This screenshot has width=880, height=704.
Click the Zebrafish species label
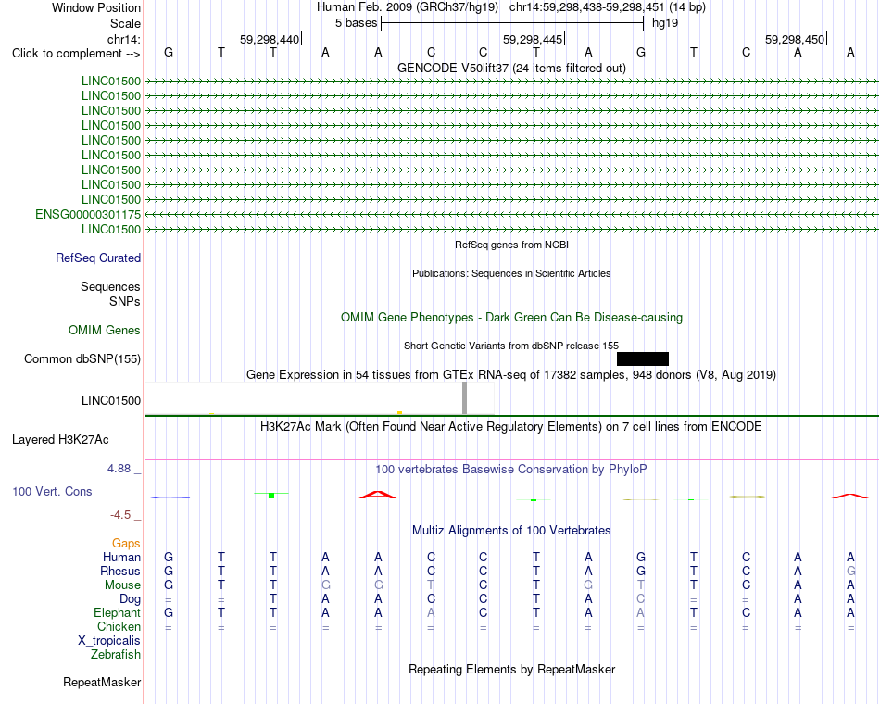pyautogui.click(x=116, y=655)
